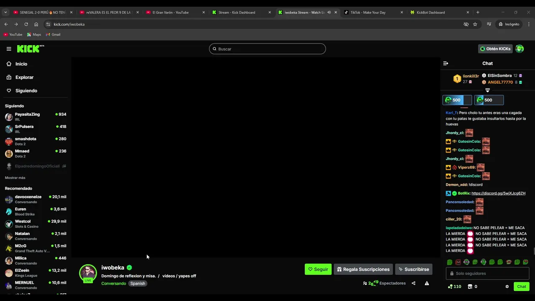Click the Solo seguidores chat input
The width and height of the screenshot is (535, 301).
tap(487, 273)
